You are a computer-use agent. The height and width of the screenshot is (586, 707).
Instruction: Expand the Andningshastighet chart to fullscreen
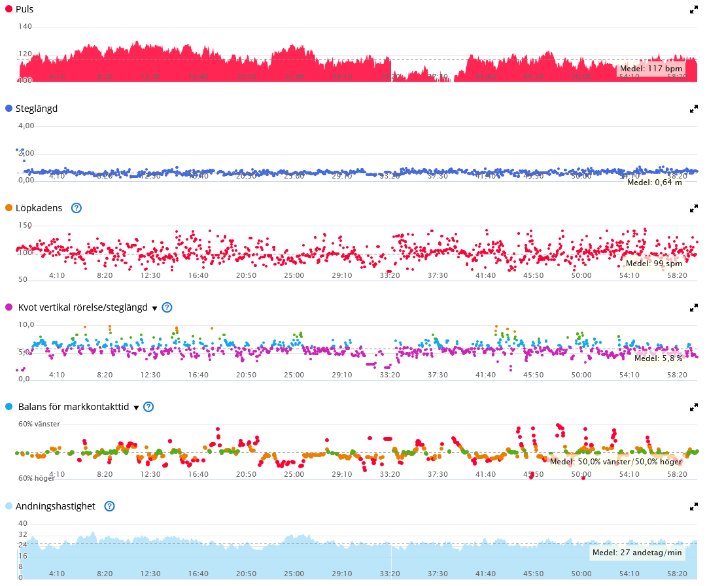pos(693,507)
